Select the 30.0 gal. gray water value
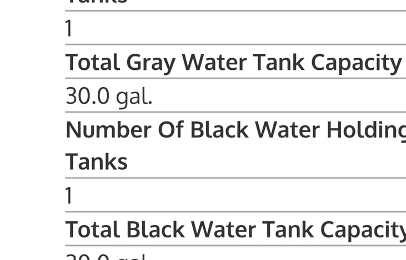 109,96
